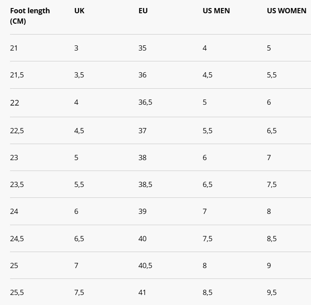Select EU size 40 cell
Image resolution: width=311 pixels, height=305 pixels.
(142, 239)
